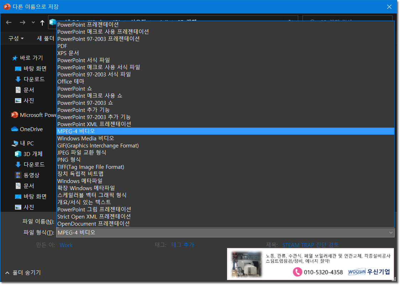Choose PowerPoint 쇼 format
Image resolution: width=400 pixels, height=285 pixels.
tap(225, 89)
